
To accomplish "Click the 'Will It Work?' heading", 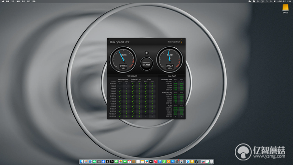I will 132,76.
